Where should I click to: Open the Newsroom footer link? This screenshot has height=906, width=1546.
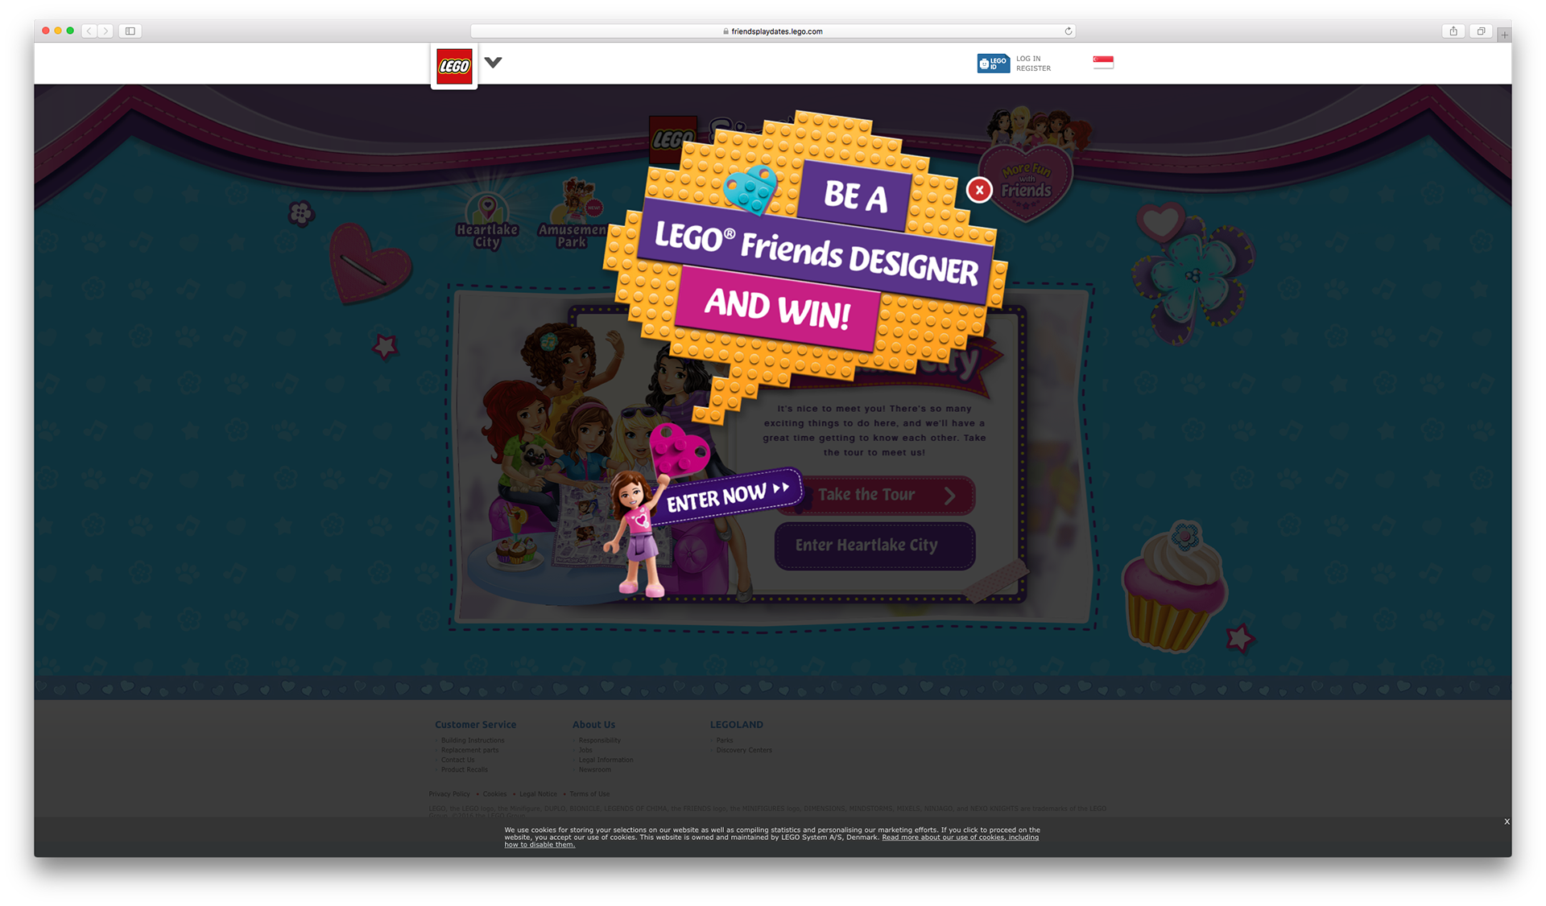[x=594, y=769]
